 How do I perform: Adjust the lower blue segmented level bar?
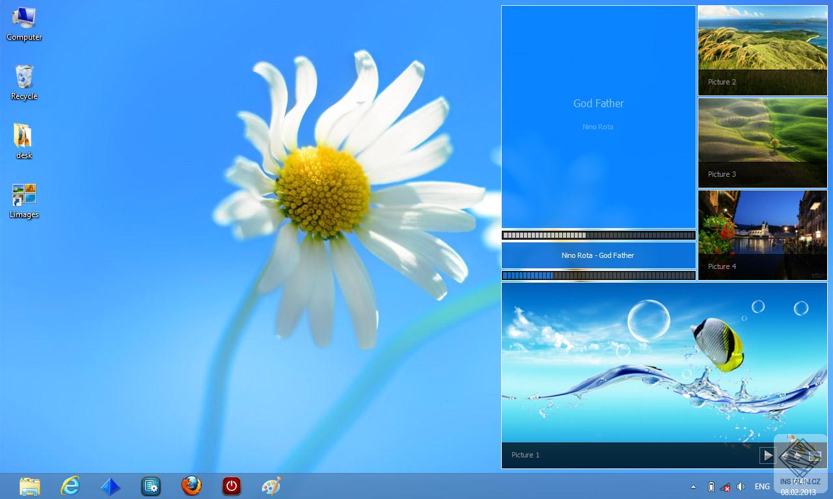click(x=599, y=275)
